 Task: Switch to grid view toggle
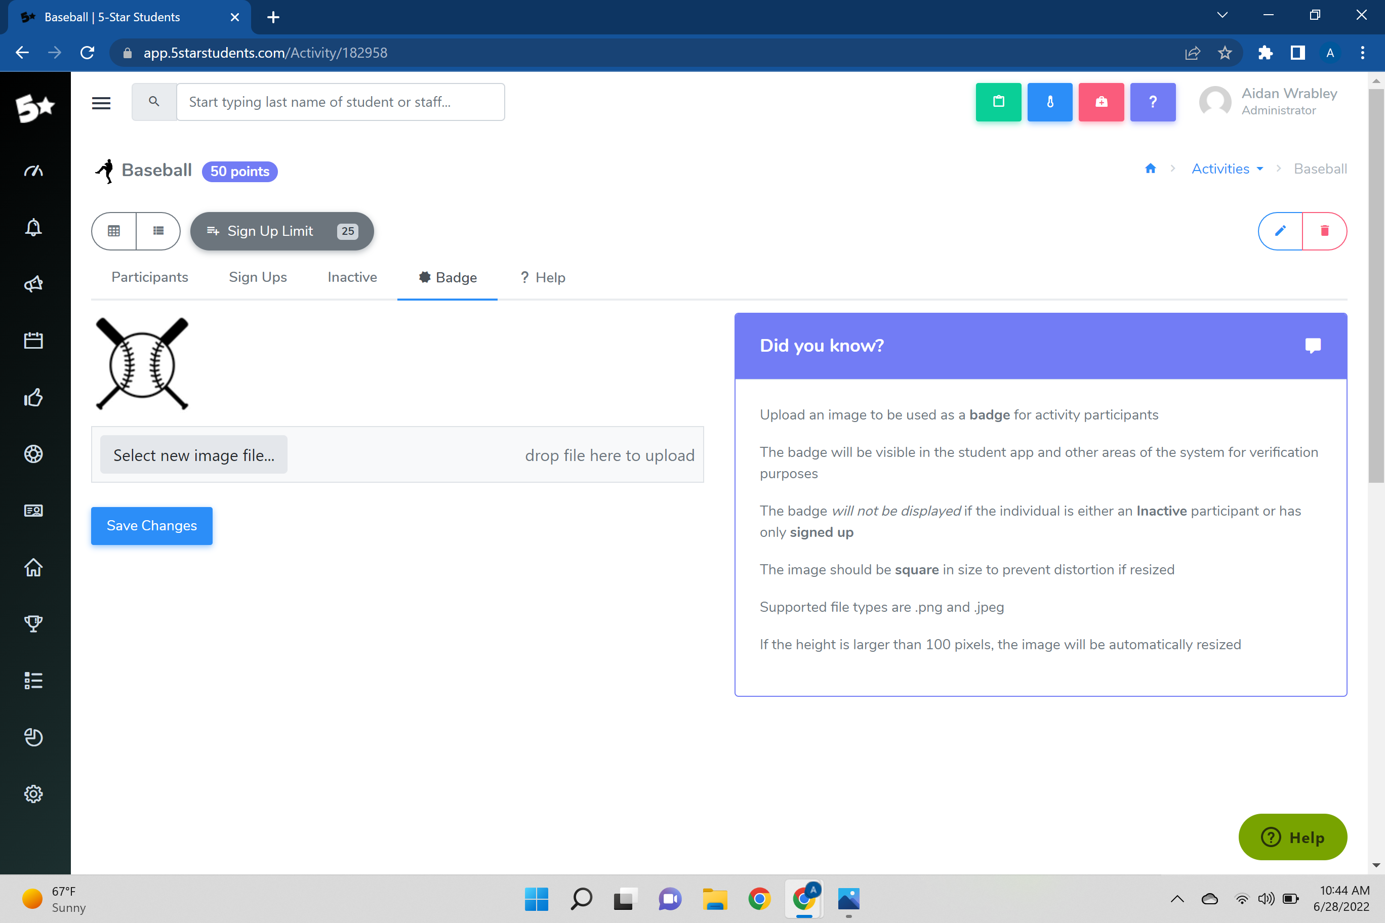pos(114,231)
